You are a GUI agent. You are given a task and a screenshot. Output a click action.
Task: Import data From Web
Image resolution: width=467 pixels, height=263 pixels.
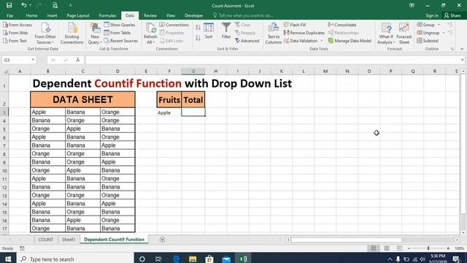(x=15, y=33)
